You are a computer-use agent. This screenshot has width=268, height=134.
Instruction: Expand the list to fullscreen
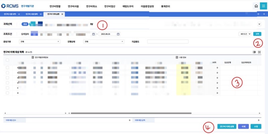click(259, 52)
